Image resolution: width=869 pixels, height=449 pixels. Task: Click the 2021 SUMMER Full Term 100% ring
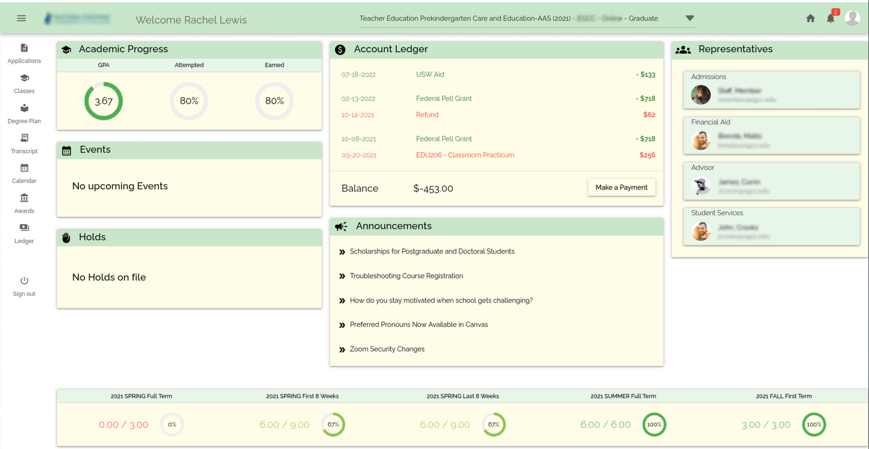(654, 424)
